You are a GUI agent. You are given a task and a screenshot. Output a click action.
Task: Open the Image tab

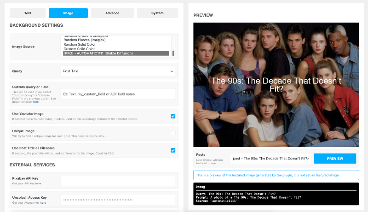coord(68,13)
